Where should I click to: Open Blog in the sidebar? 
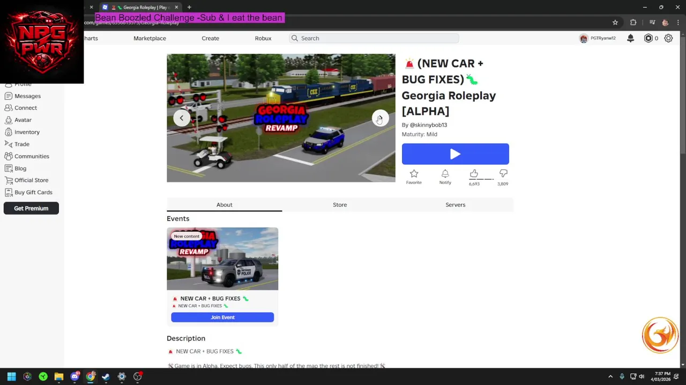click(16, 168)
